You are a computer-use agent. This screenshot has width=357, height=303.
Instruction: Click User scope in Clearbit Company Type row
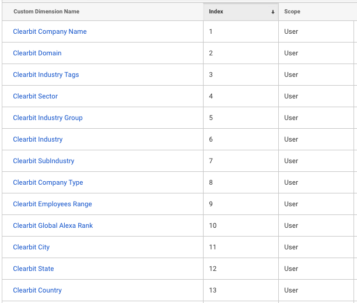(x=291, y=182)
